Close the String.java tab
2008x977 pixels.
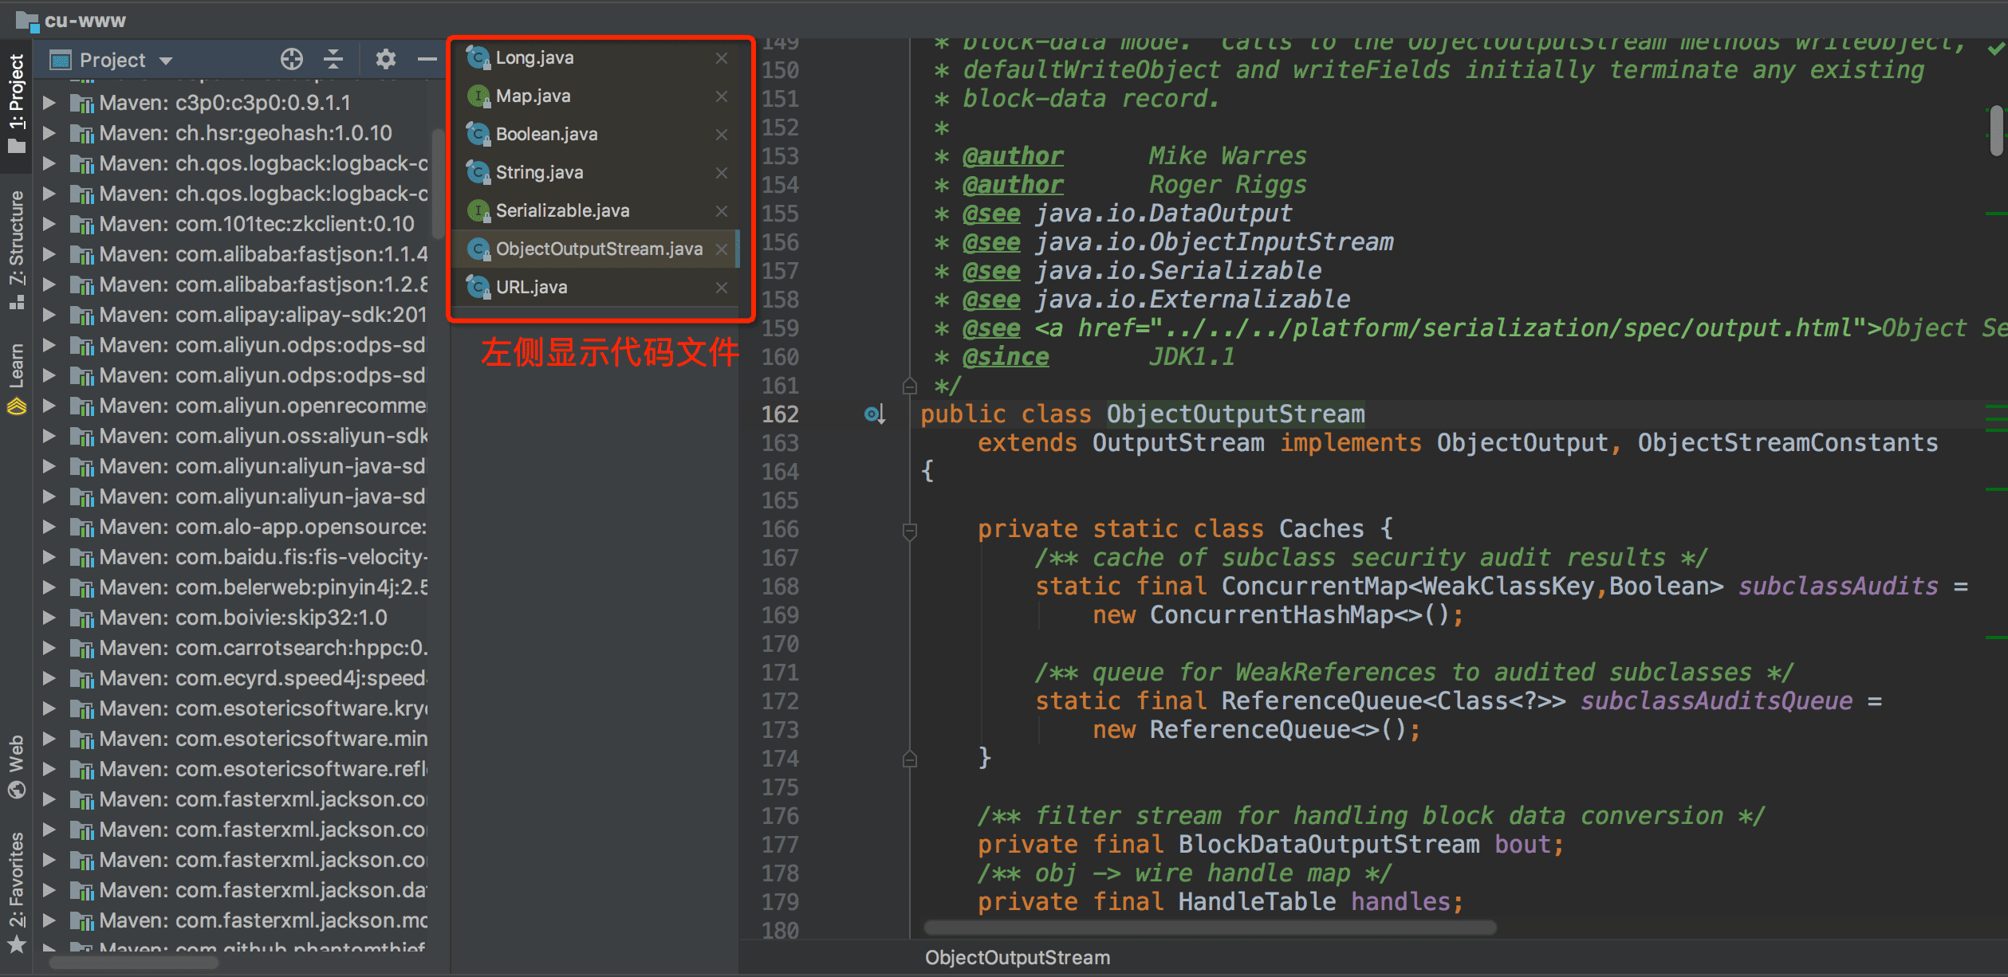[x=721, y=172]
